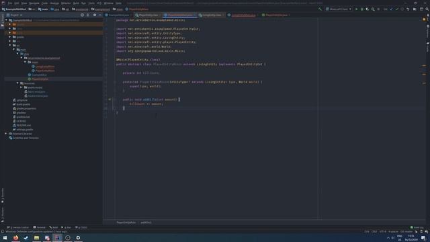
Task: Click the revert changes toolbar icon
Action: pyautogui.click(x=408, y=9)
